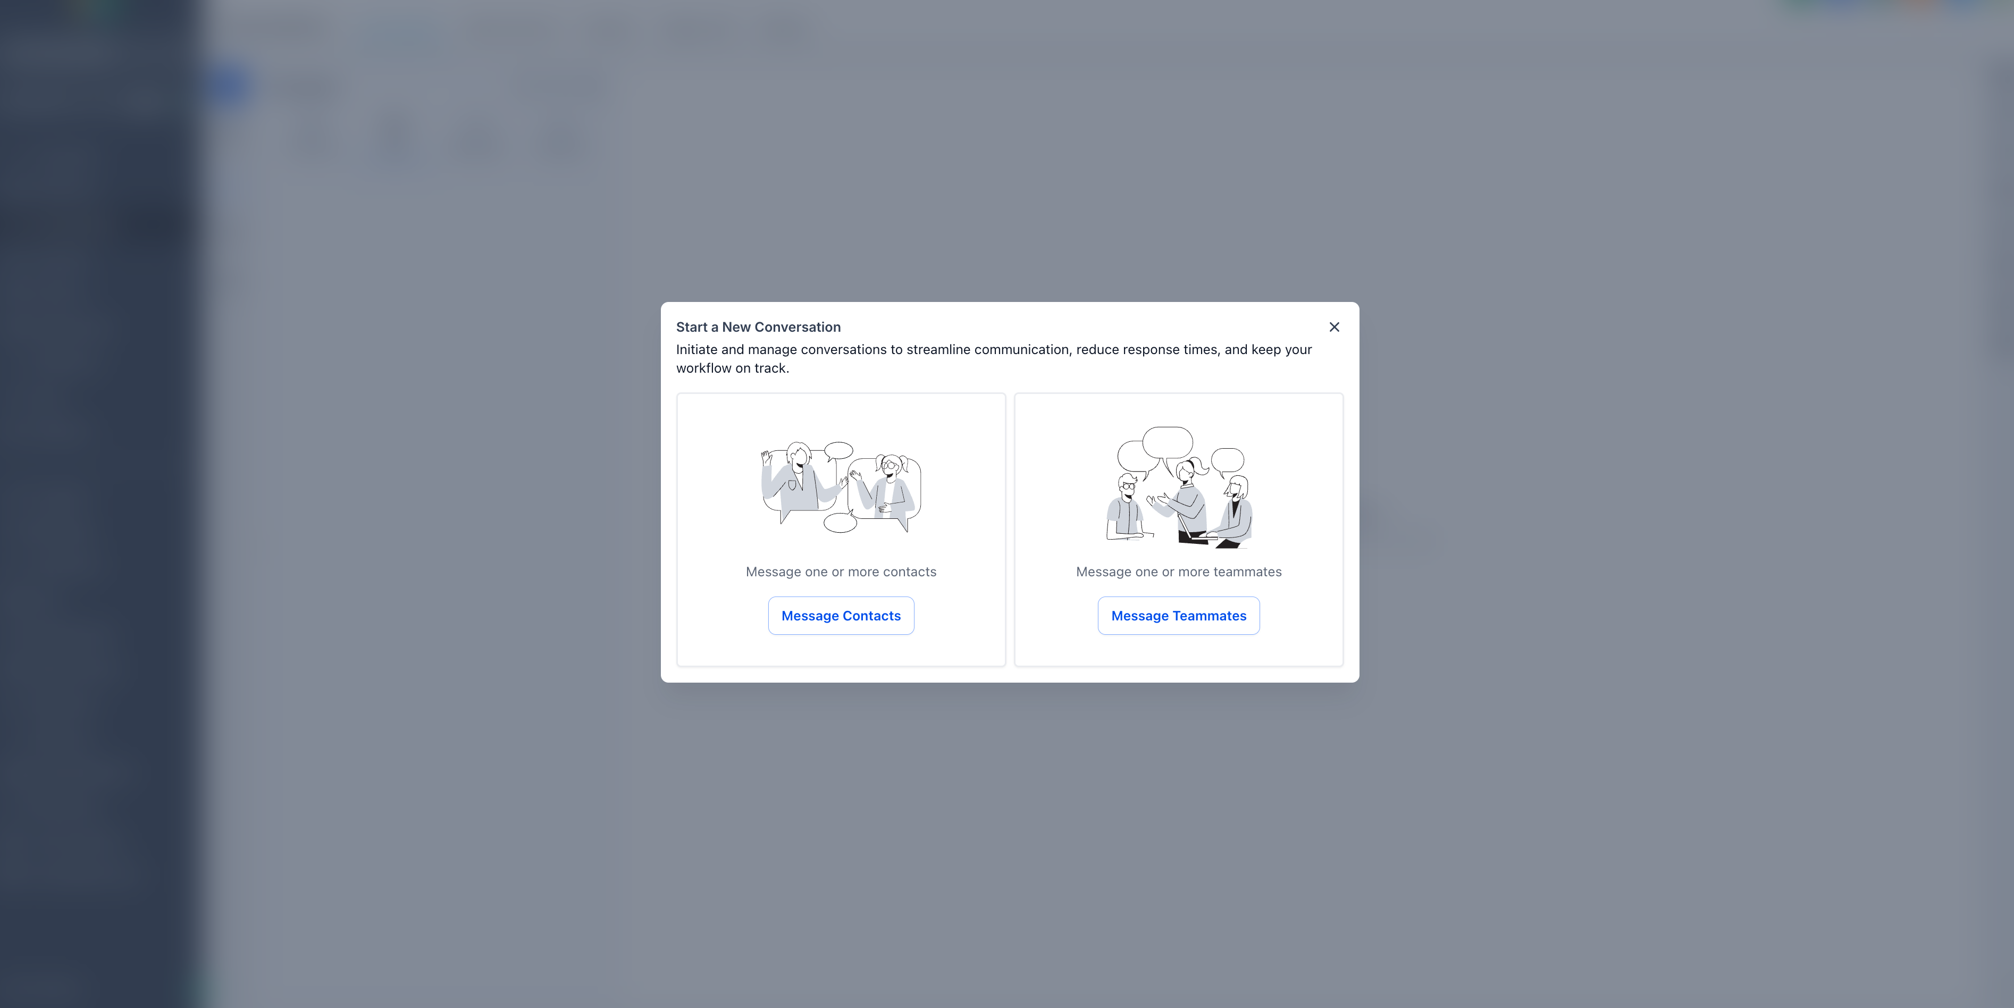
Task: Click the "Message one or more contacts" caption
Action: (841, 572)
